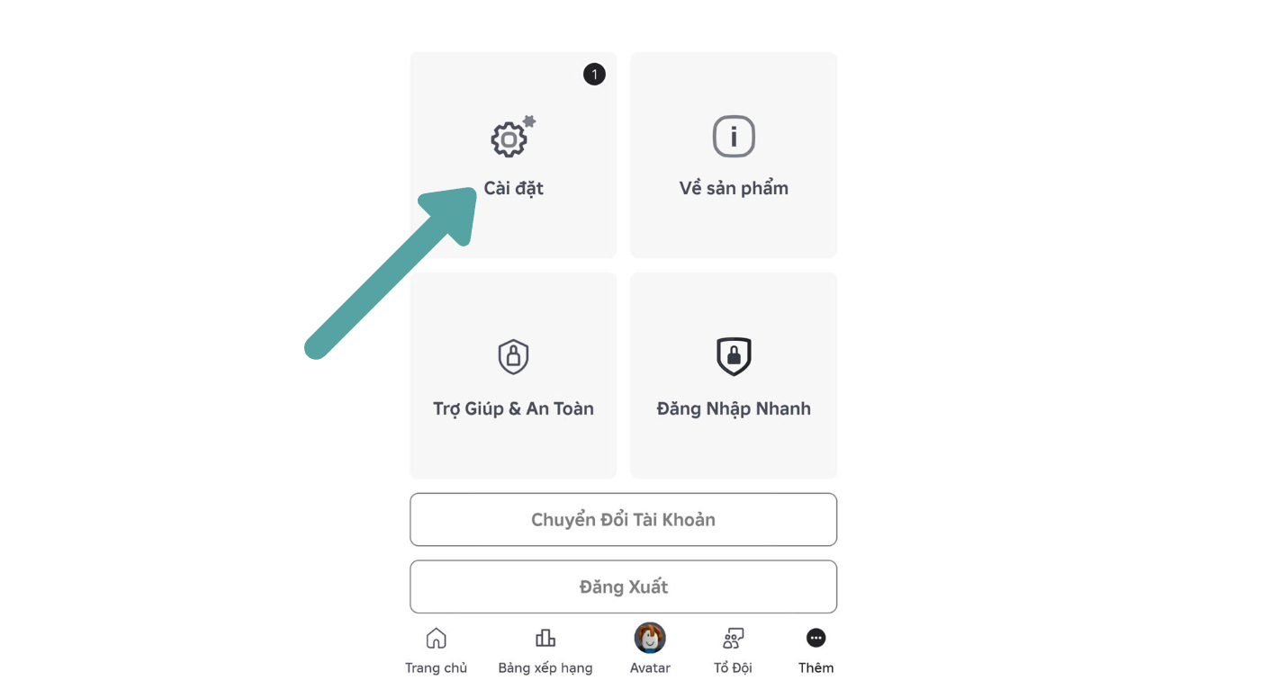Switch to the Trang chủ tab label
This screenshot has width=1280, height=698.
tap(436, 667)
